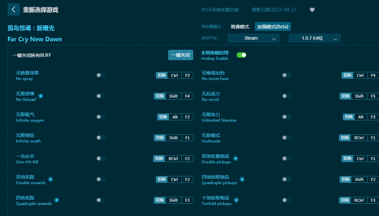The width and height of the screenshot is (379, 216).
Task: Click 切换 button for No recoil hotkey
Action: coord(345,96)
